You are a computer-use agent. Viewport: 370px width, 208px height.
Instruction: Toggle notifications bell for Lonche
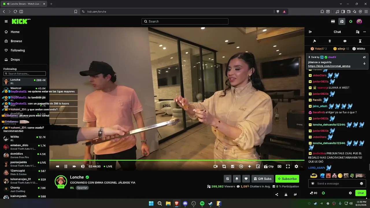[237, 179]
